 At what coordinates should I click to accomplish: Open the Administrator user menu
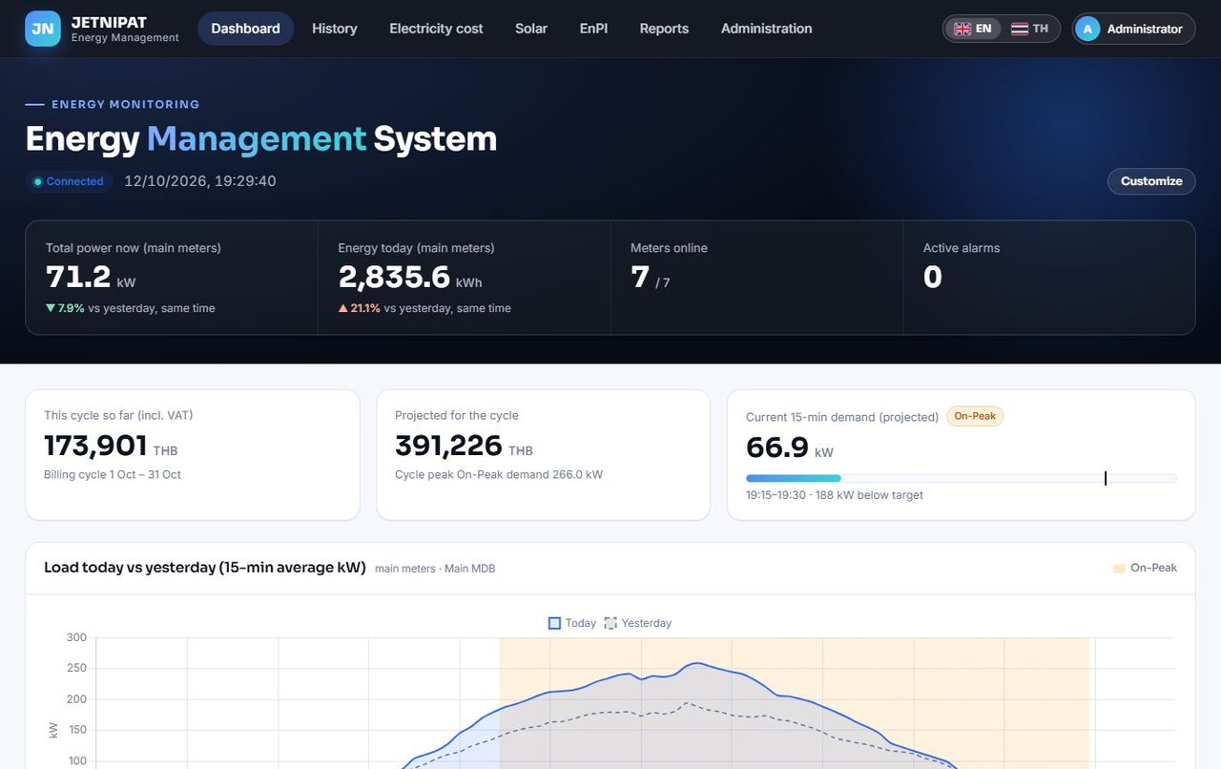coord(1133,29)
